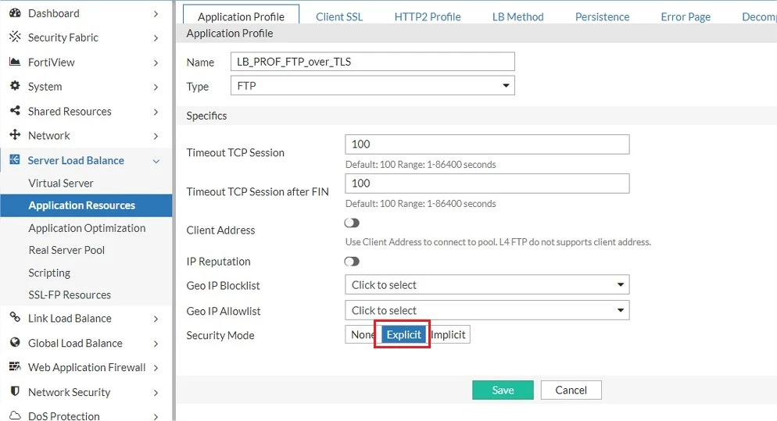Expand the Network Security chevron

[156, 393]
